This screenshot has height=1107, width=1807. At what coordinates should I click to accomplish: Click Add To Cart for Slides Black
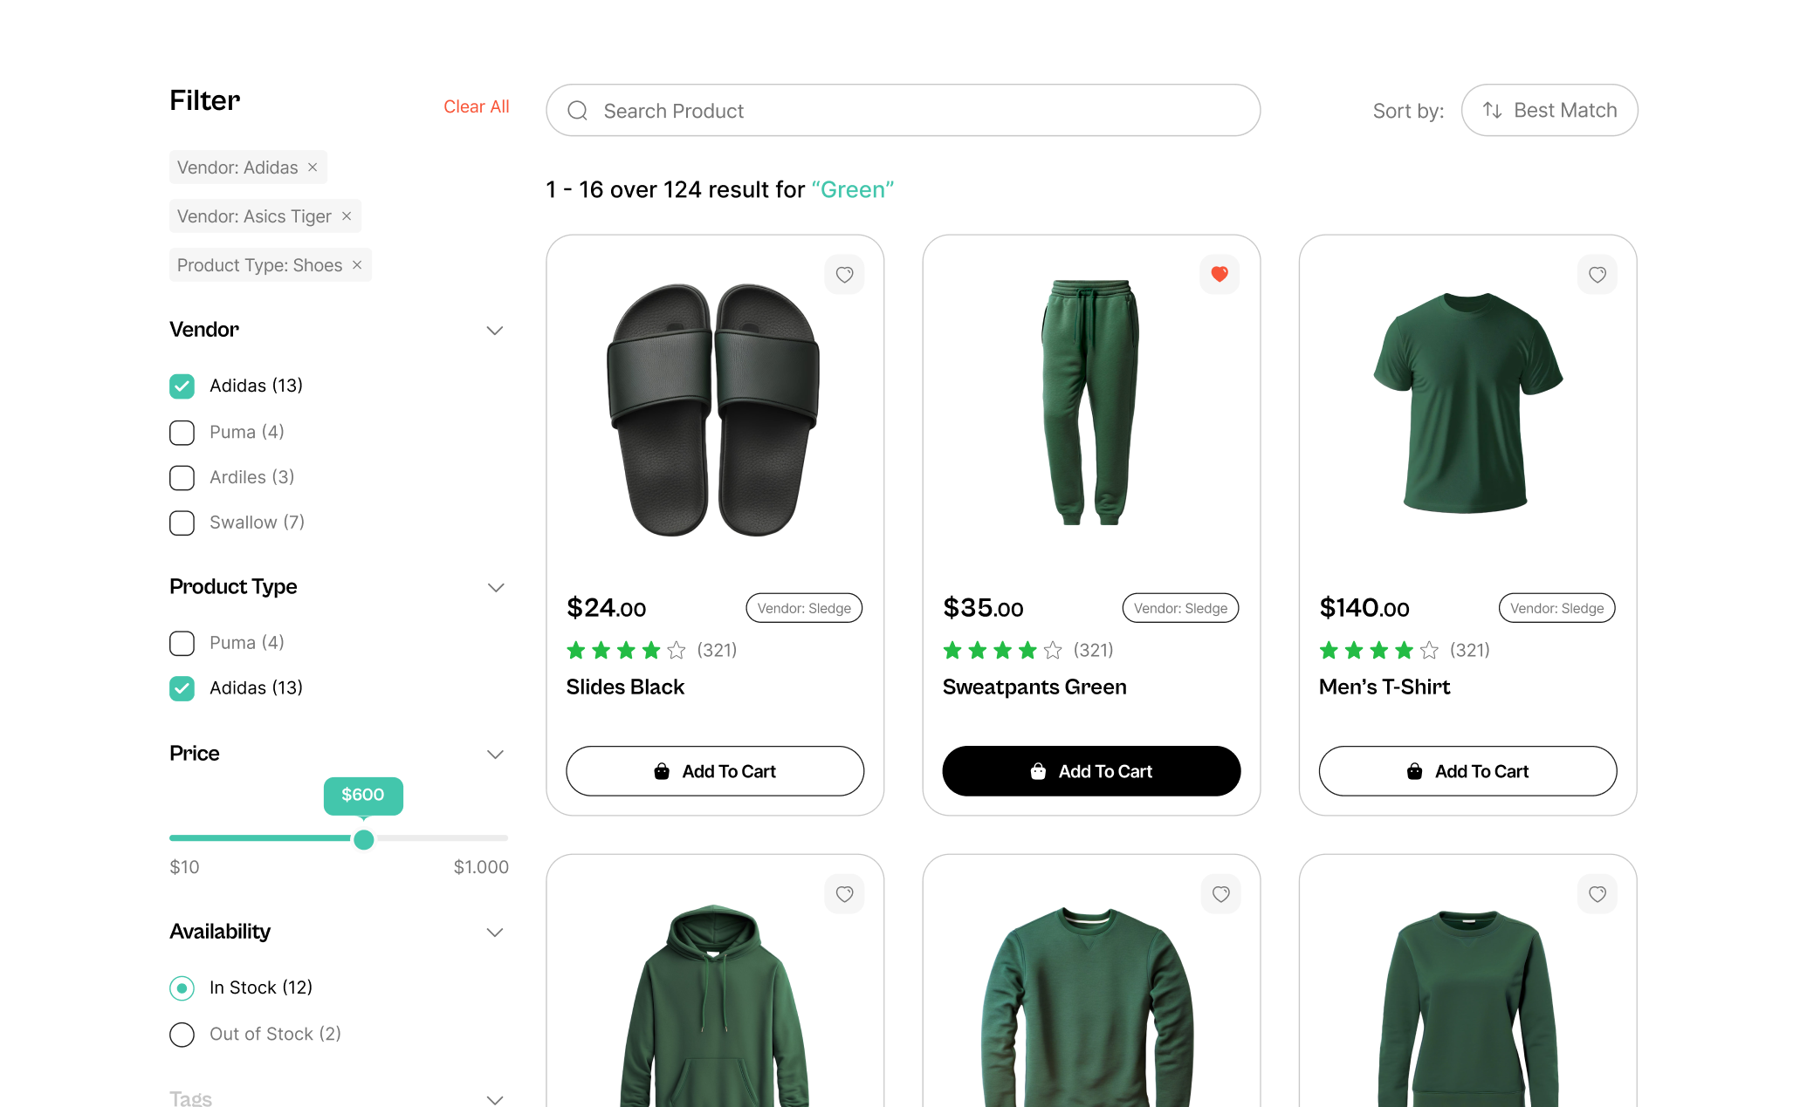tap(714, 771)
